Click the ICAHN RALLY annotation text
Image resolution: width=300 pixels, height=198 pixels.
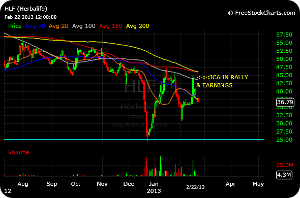pos(222,77)
